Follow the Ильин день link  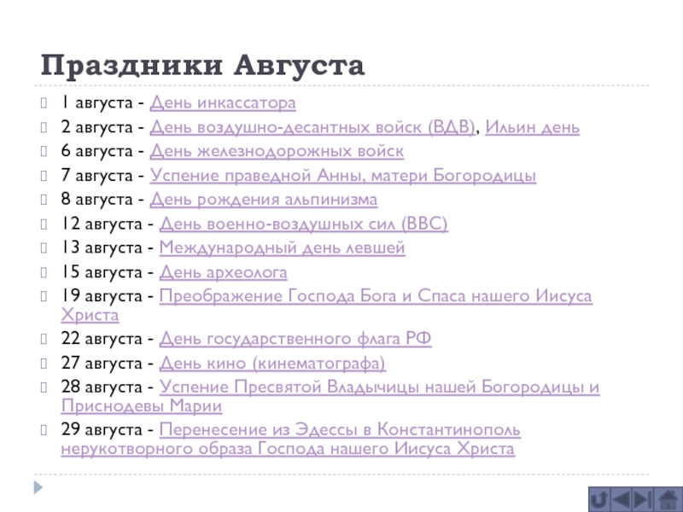pyautogui.click(x=532, y=128)
